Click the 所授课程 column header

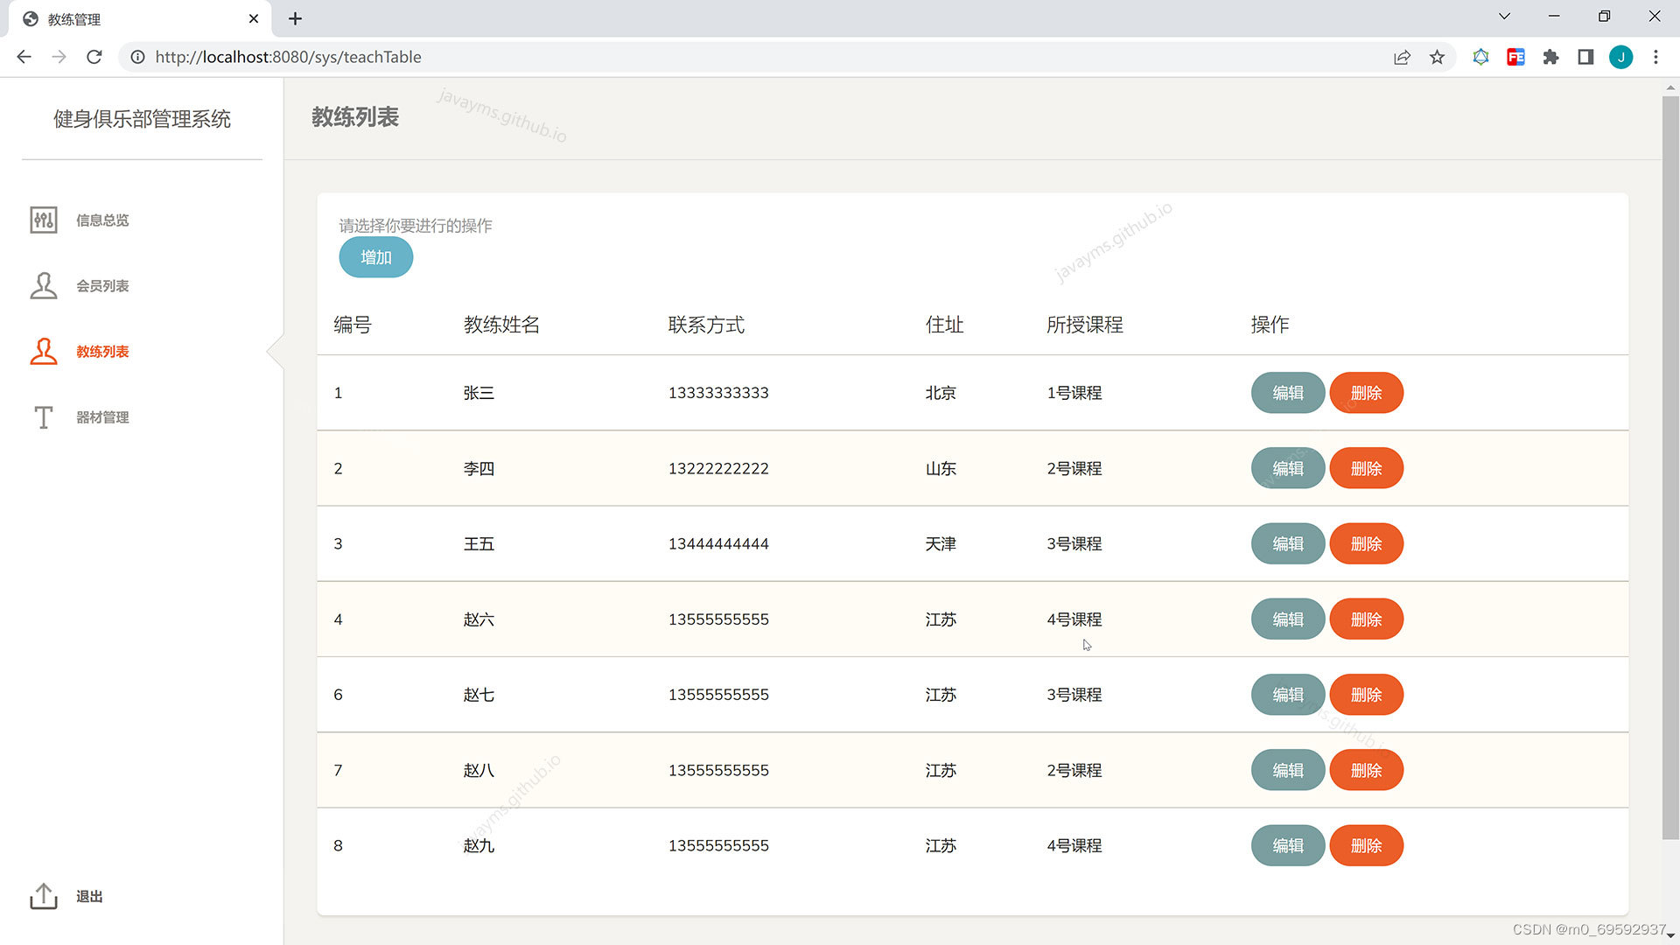tap(1084, 325)
